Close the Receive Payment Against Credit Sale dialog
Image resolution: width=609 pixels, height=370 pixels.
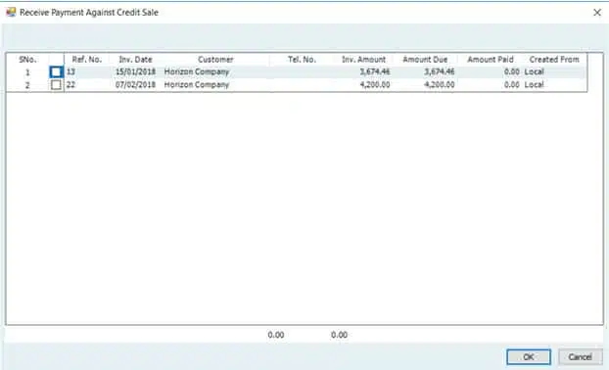pos(597,13)
